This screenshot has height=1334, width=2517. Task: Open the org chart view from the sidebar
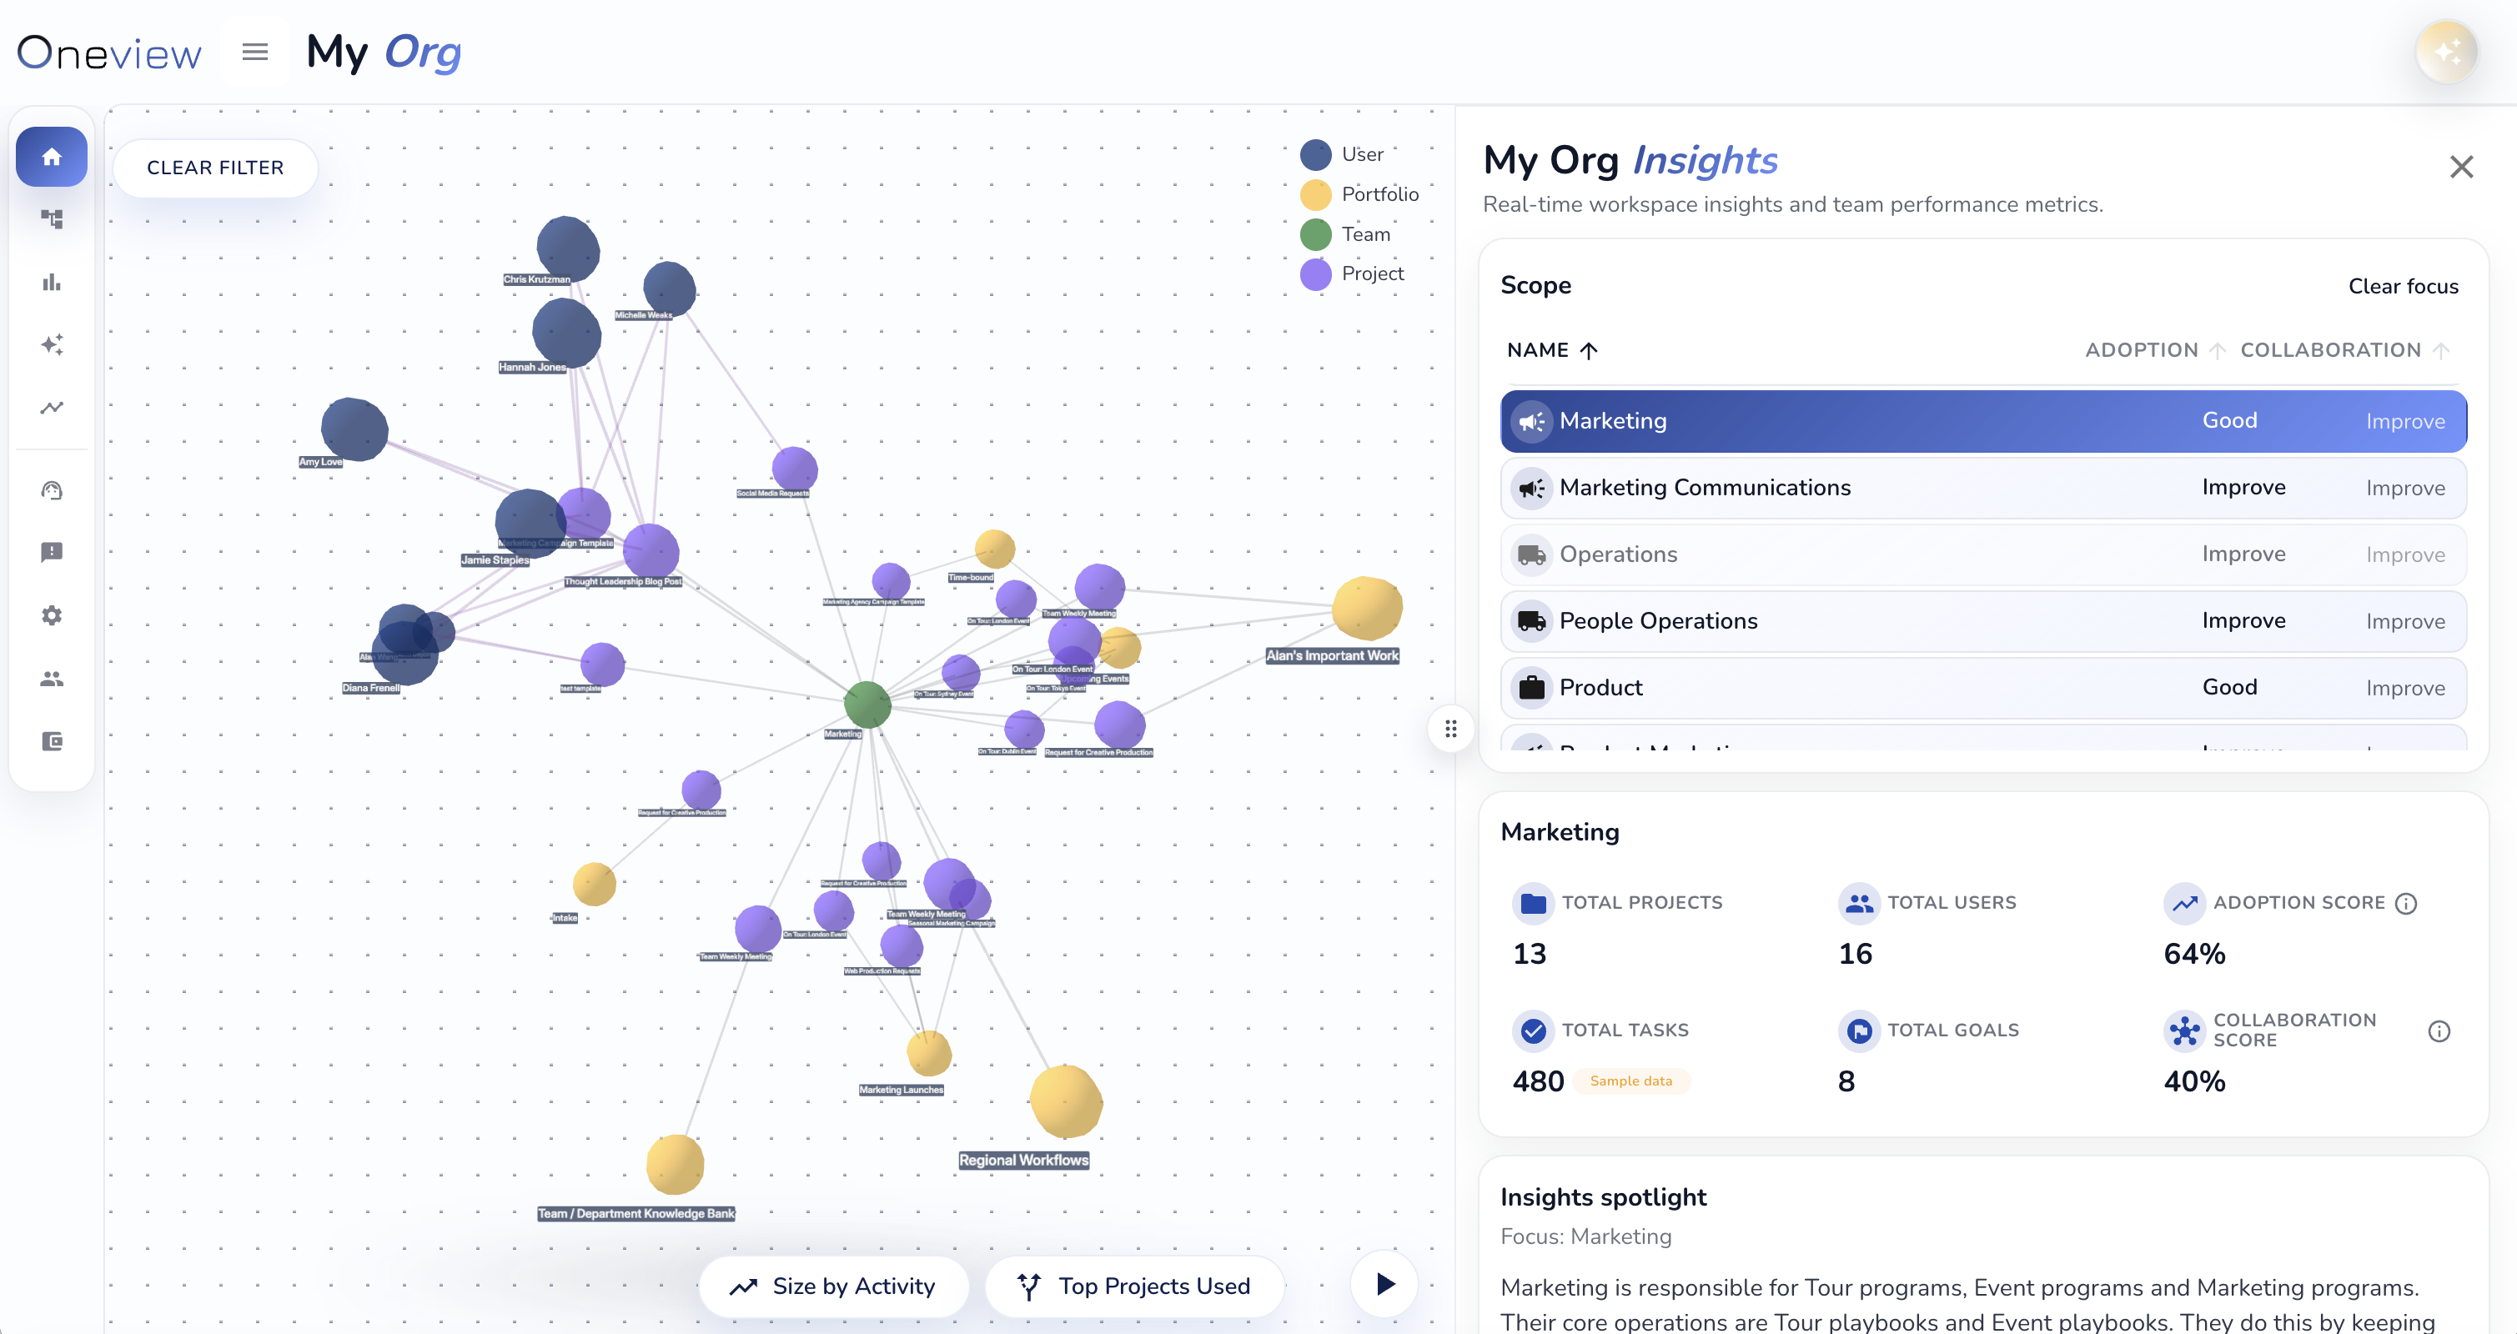(x=51, y=218)
